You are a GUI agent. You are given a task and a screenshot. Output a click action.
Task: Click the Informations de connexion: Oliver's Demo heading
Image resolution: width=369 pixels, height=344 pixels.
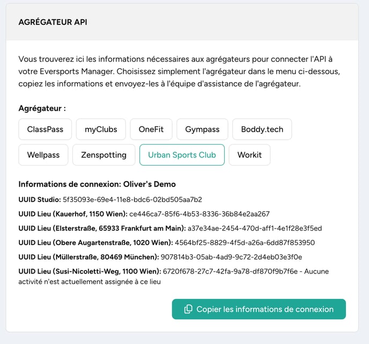point(97,184)
